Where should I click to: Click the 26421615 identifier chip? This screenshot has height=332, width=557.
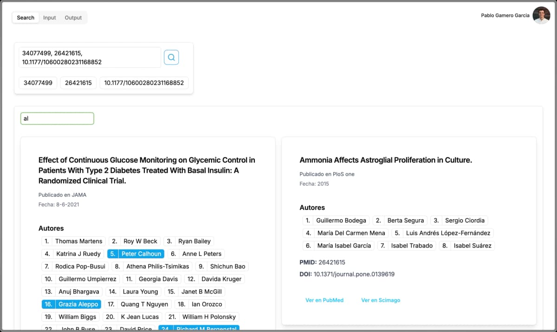click(x=78, y=83)
